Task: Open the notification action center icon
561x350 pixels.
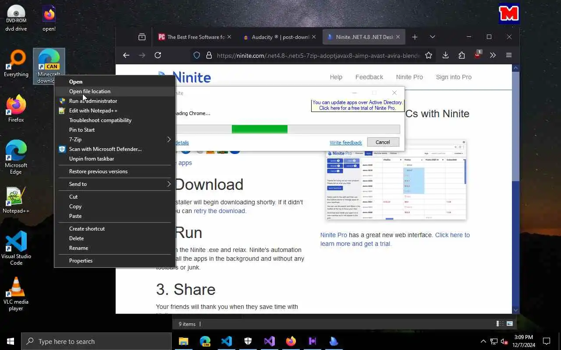Action: [547, 341]
